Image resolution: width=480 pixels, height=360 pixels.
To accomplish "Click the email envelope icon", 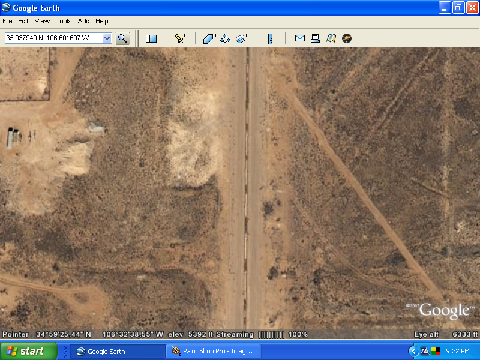I will coord(299,38).
